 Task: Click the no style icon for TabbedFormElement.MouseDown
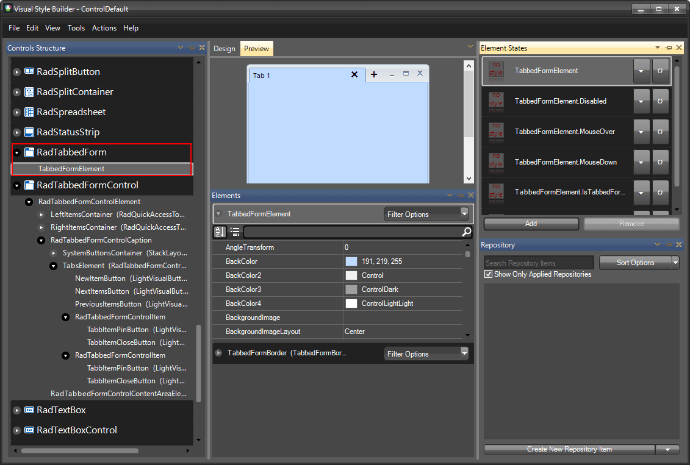[496, 162]
